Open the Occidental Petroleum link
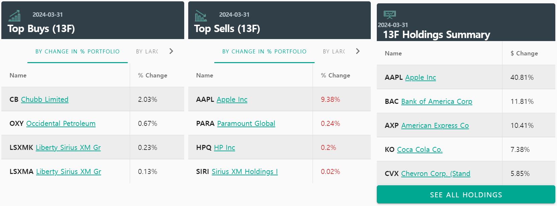Screen dimensions: 557x206 [61, 124]
